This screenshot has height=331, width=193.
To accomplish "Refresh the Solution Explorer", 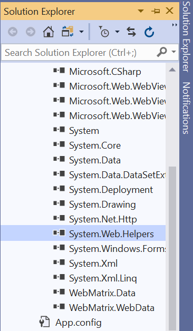I will click(x=149, y=32).
